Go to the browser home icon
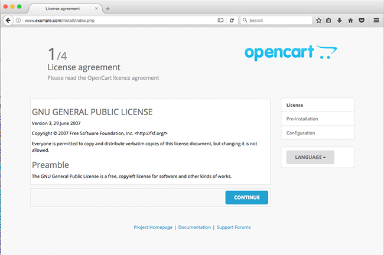This screenshot has height=255, width=384. coord(350,20)
